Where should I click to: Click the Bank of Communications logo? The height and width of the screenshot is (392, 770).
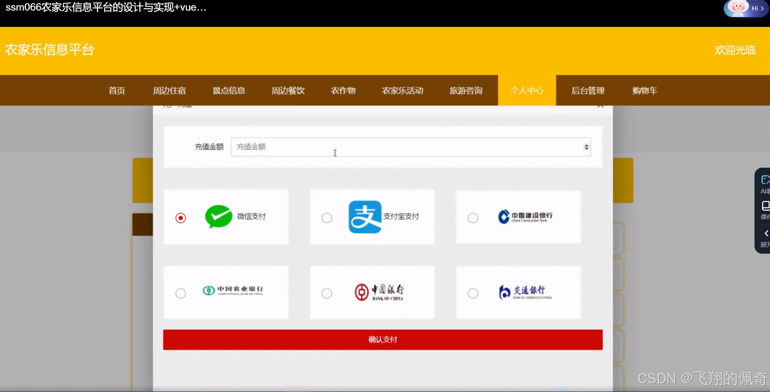525,292
